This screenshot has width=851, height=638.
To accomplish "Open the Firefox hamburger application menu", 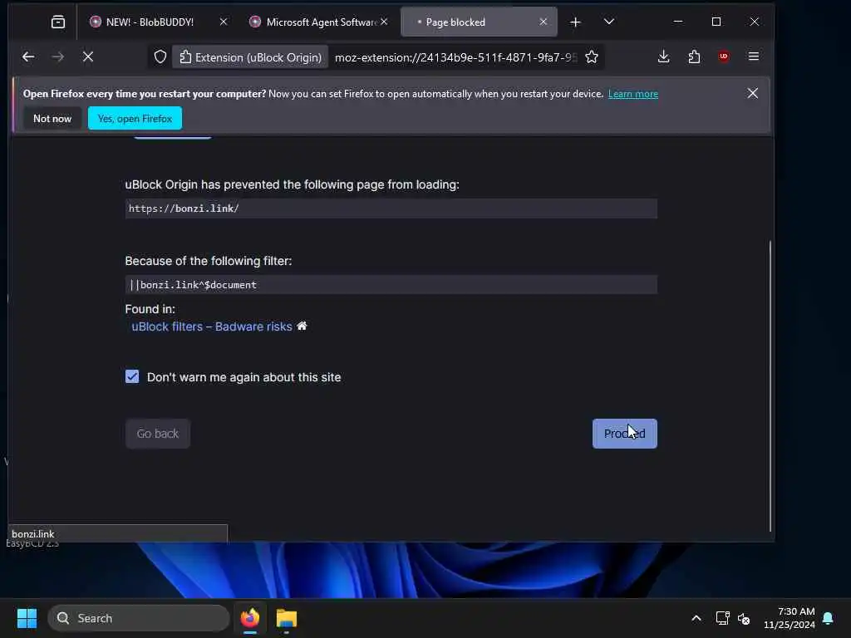I will (753, 56).
